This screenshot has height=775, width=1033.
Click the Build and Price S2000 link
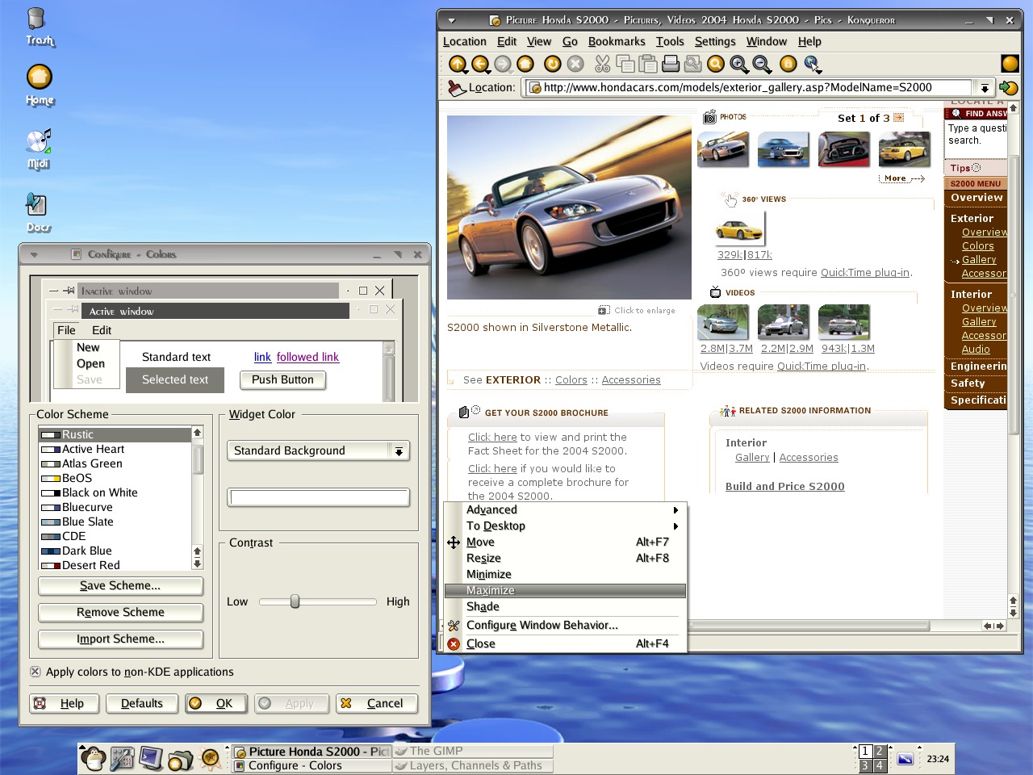pos(784,486)
